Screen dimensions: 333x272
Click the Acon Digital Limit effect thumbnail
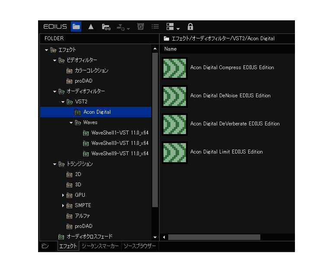(x=175, y=153)
